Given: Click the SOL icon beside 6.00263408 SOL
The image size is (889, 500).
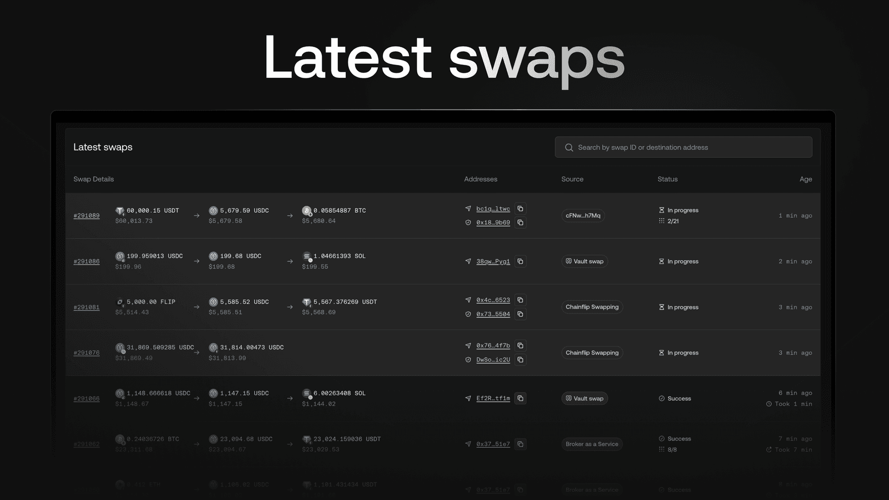Looking at the screenshot, I should click(x=307, y=393).
